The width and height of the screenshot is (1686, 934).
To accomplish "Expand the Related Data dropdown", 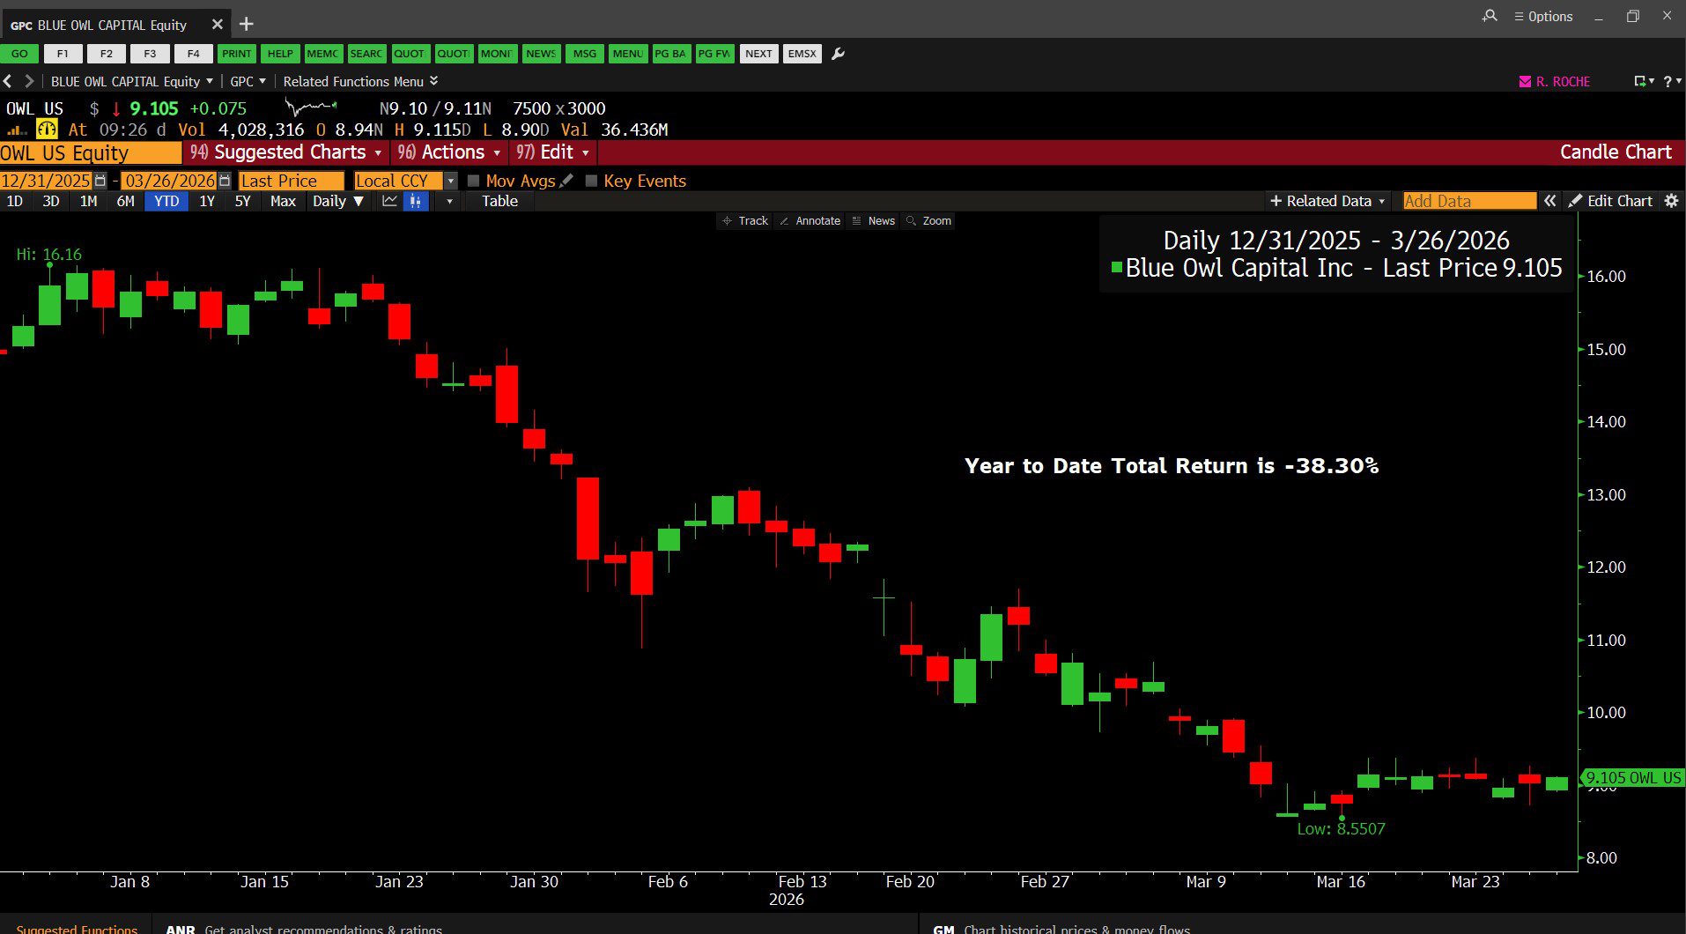I will (x=1327, y=201).
